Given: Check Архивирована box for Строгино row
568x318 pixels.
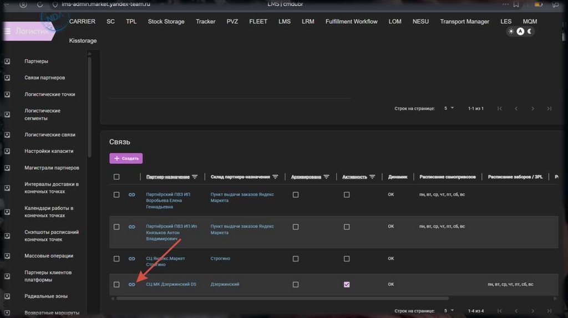Looking at the screenshot, I should [295, 259].
